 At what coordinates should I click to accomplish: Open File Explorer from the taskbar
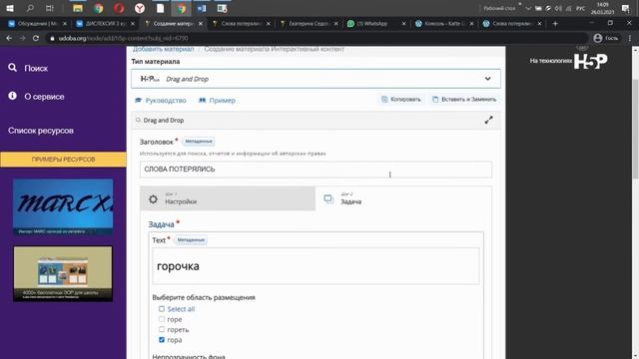tap(78, 8)
